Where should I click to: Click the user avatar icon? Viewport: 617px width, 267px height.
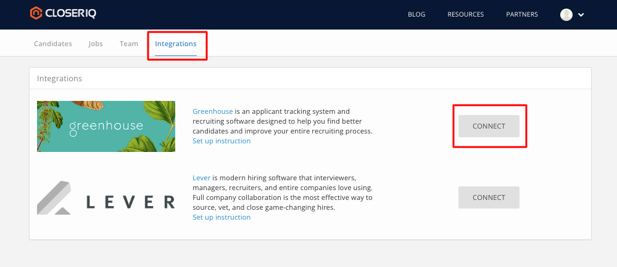pyautogui.click(x=566, y=15)
